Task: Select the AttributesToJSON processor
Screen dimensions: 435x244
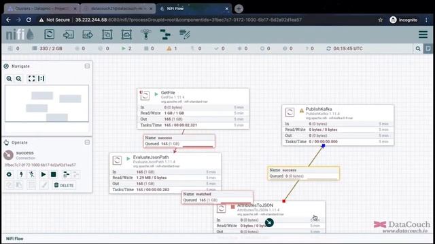Action: 269,218
